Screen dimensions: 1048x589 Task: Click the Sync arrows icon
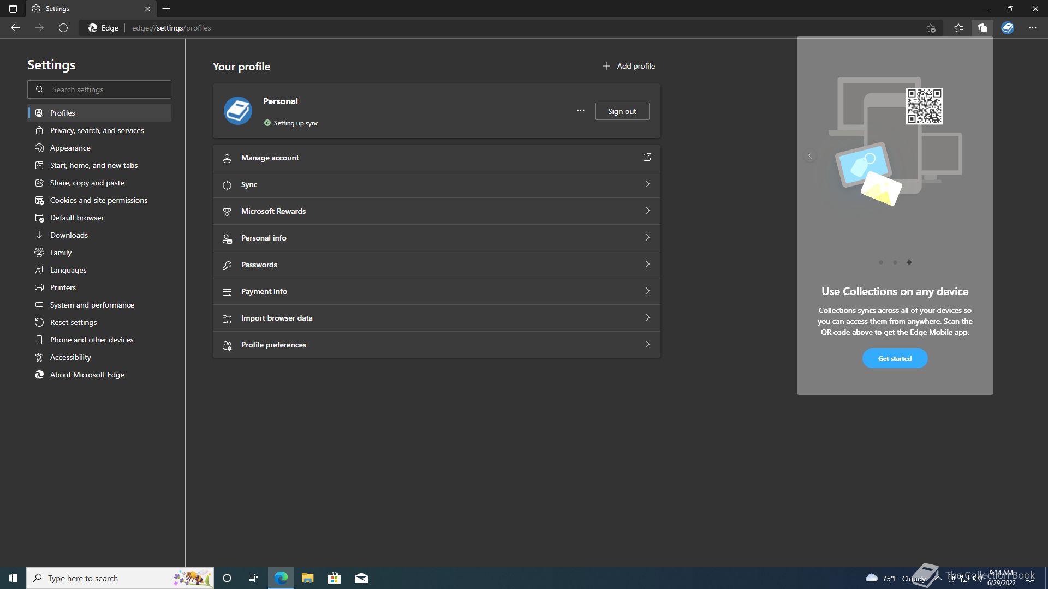pyautogui.click(x=227, y=185)
